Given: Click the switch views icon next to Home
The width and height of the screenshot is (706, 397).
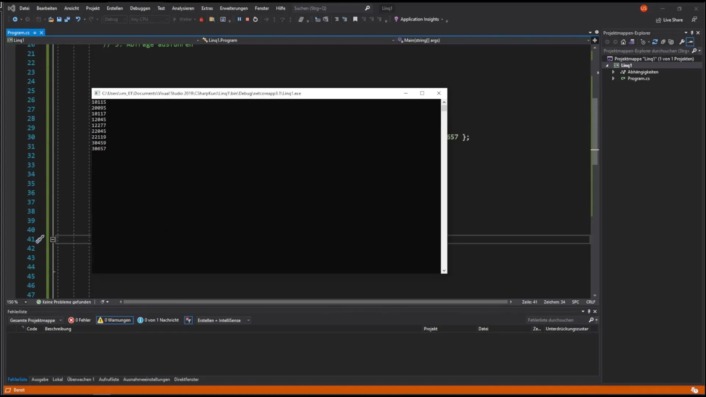Looking at the screenshot, I should pos(632,42).
